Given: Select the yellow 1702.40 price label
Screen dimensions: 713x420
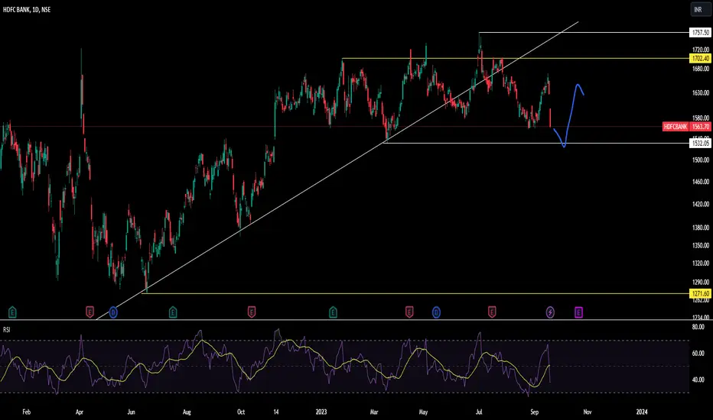Looking at the screenshot, I should tap(700, 59).
